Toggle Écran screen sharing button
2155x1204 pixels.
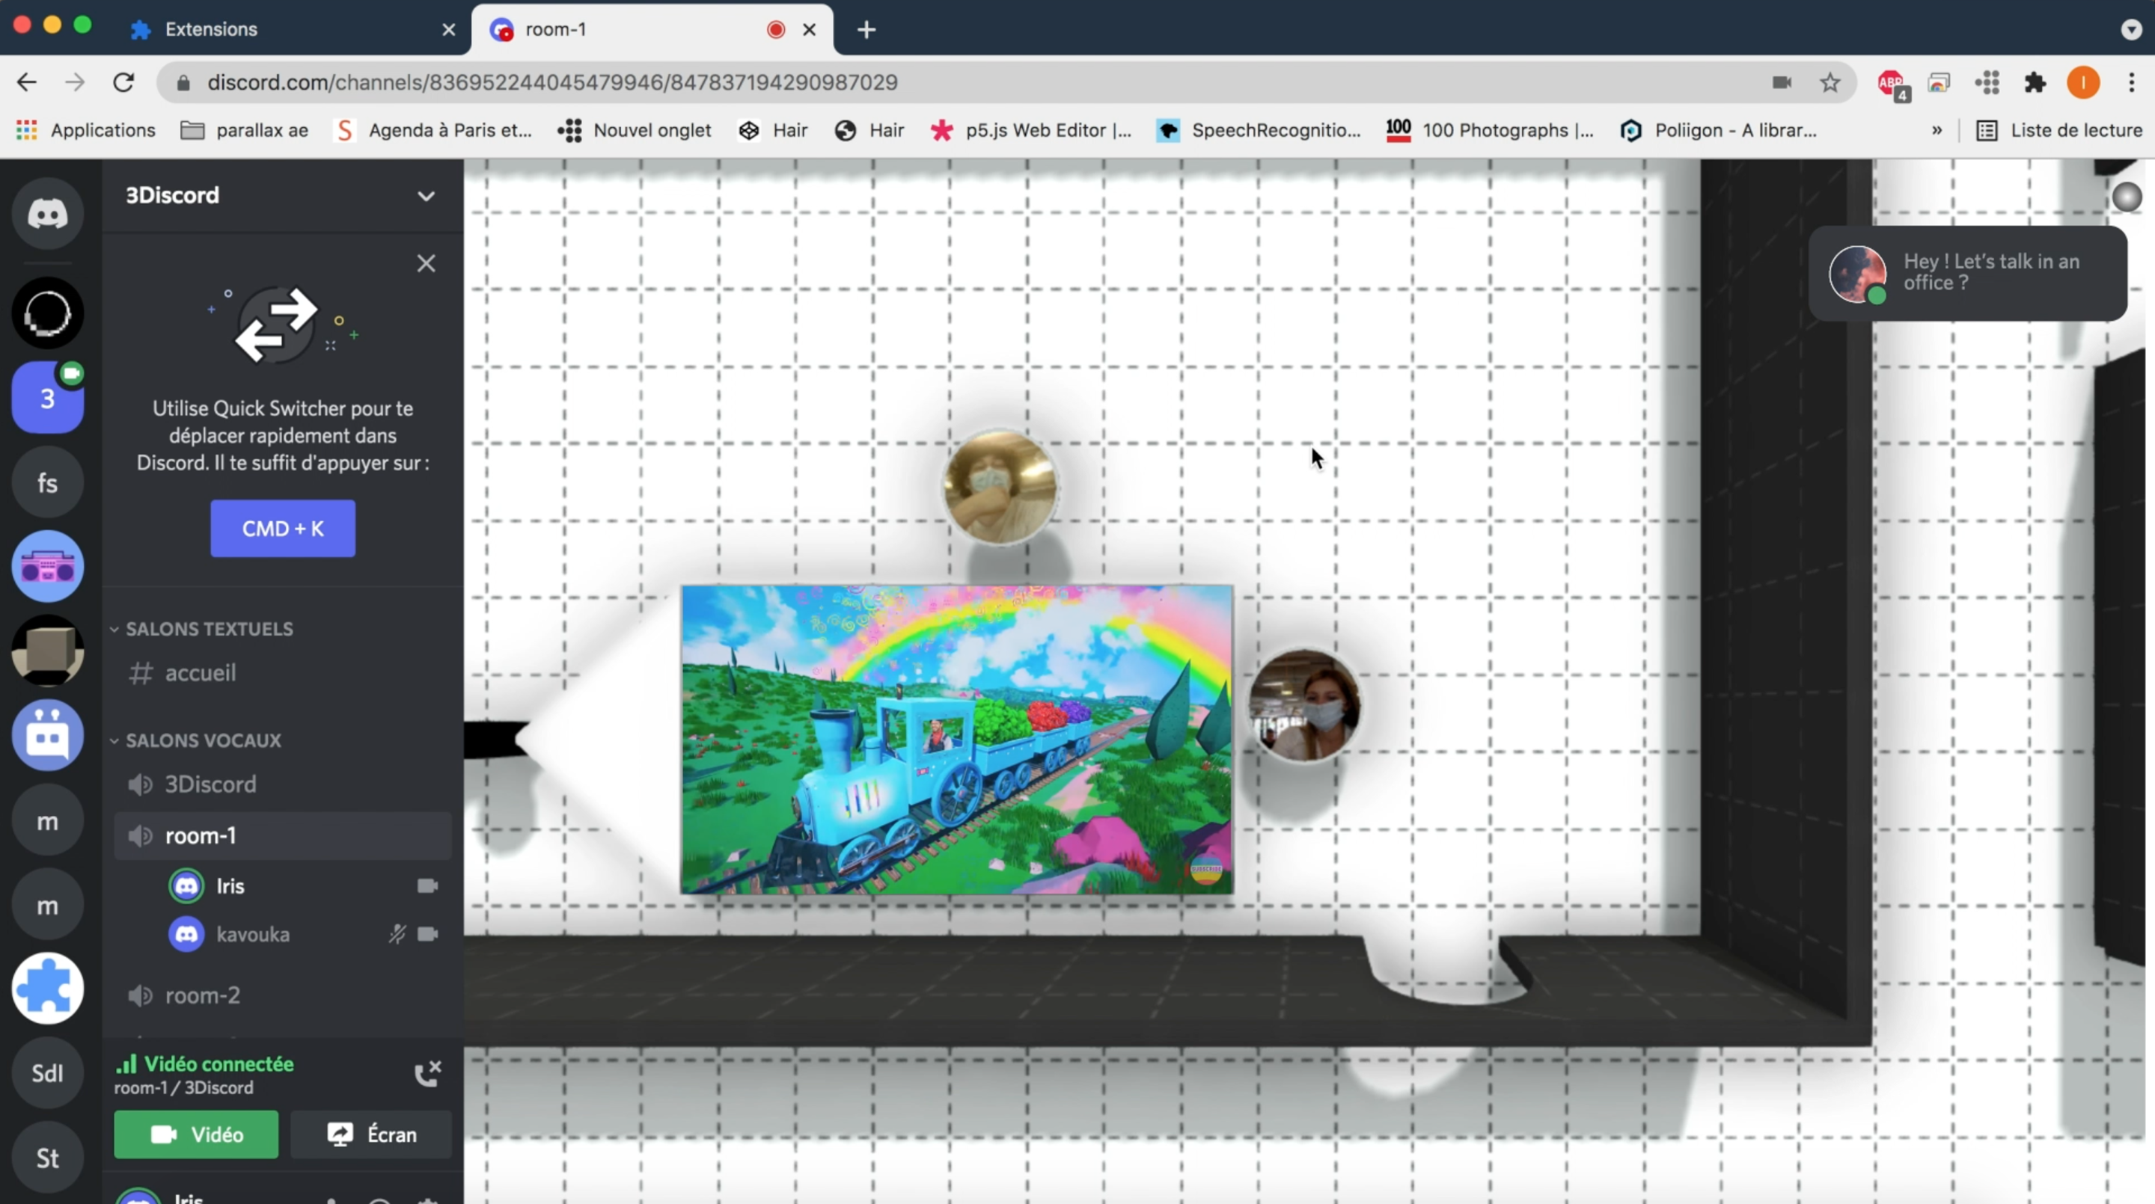click(x=371, y=1134)
